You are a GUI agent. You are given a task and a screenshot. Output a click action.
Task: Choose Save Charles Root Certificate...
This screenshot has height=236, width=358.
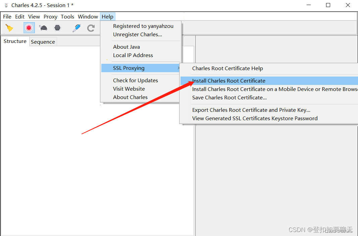[269, 98]
